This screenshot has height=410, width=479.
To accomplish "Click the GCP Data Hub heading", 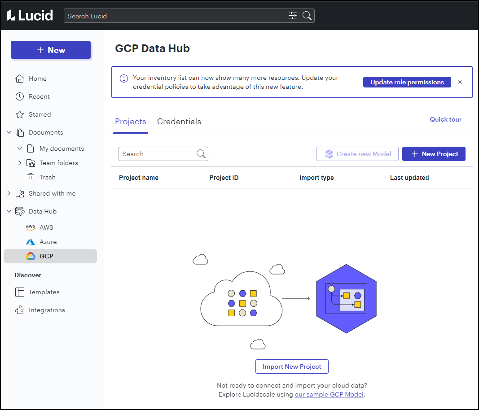I will click(x=152, y=48).
